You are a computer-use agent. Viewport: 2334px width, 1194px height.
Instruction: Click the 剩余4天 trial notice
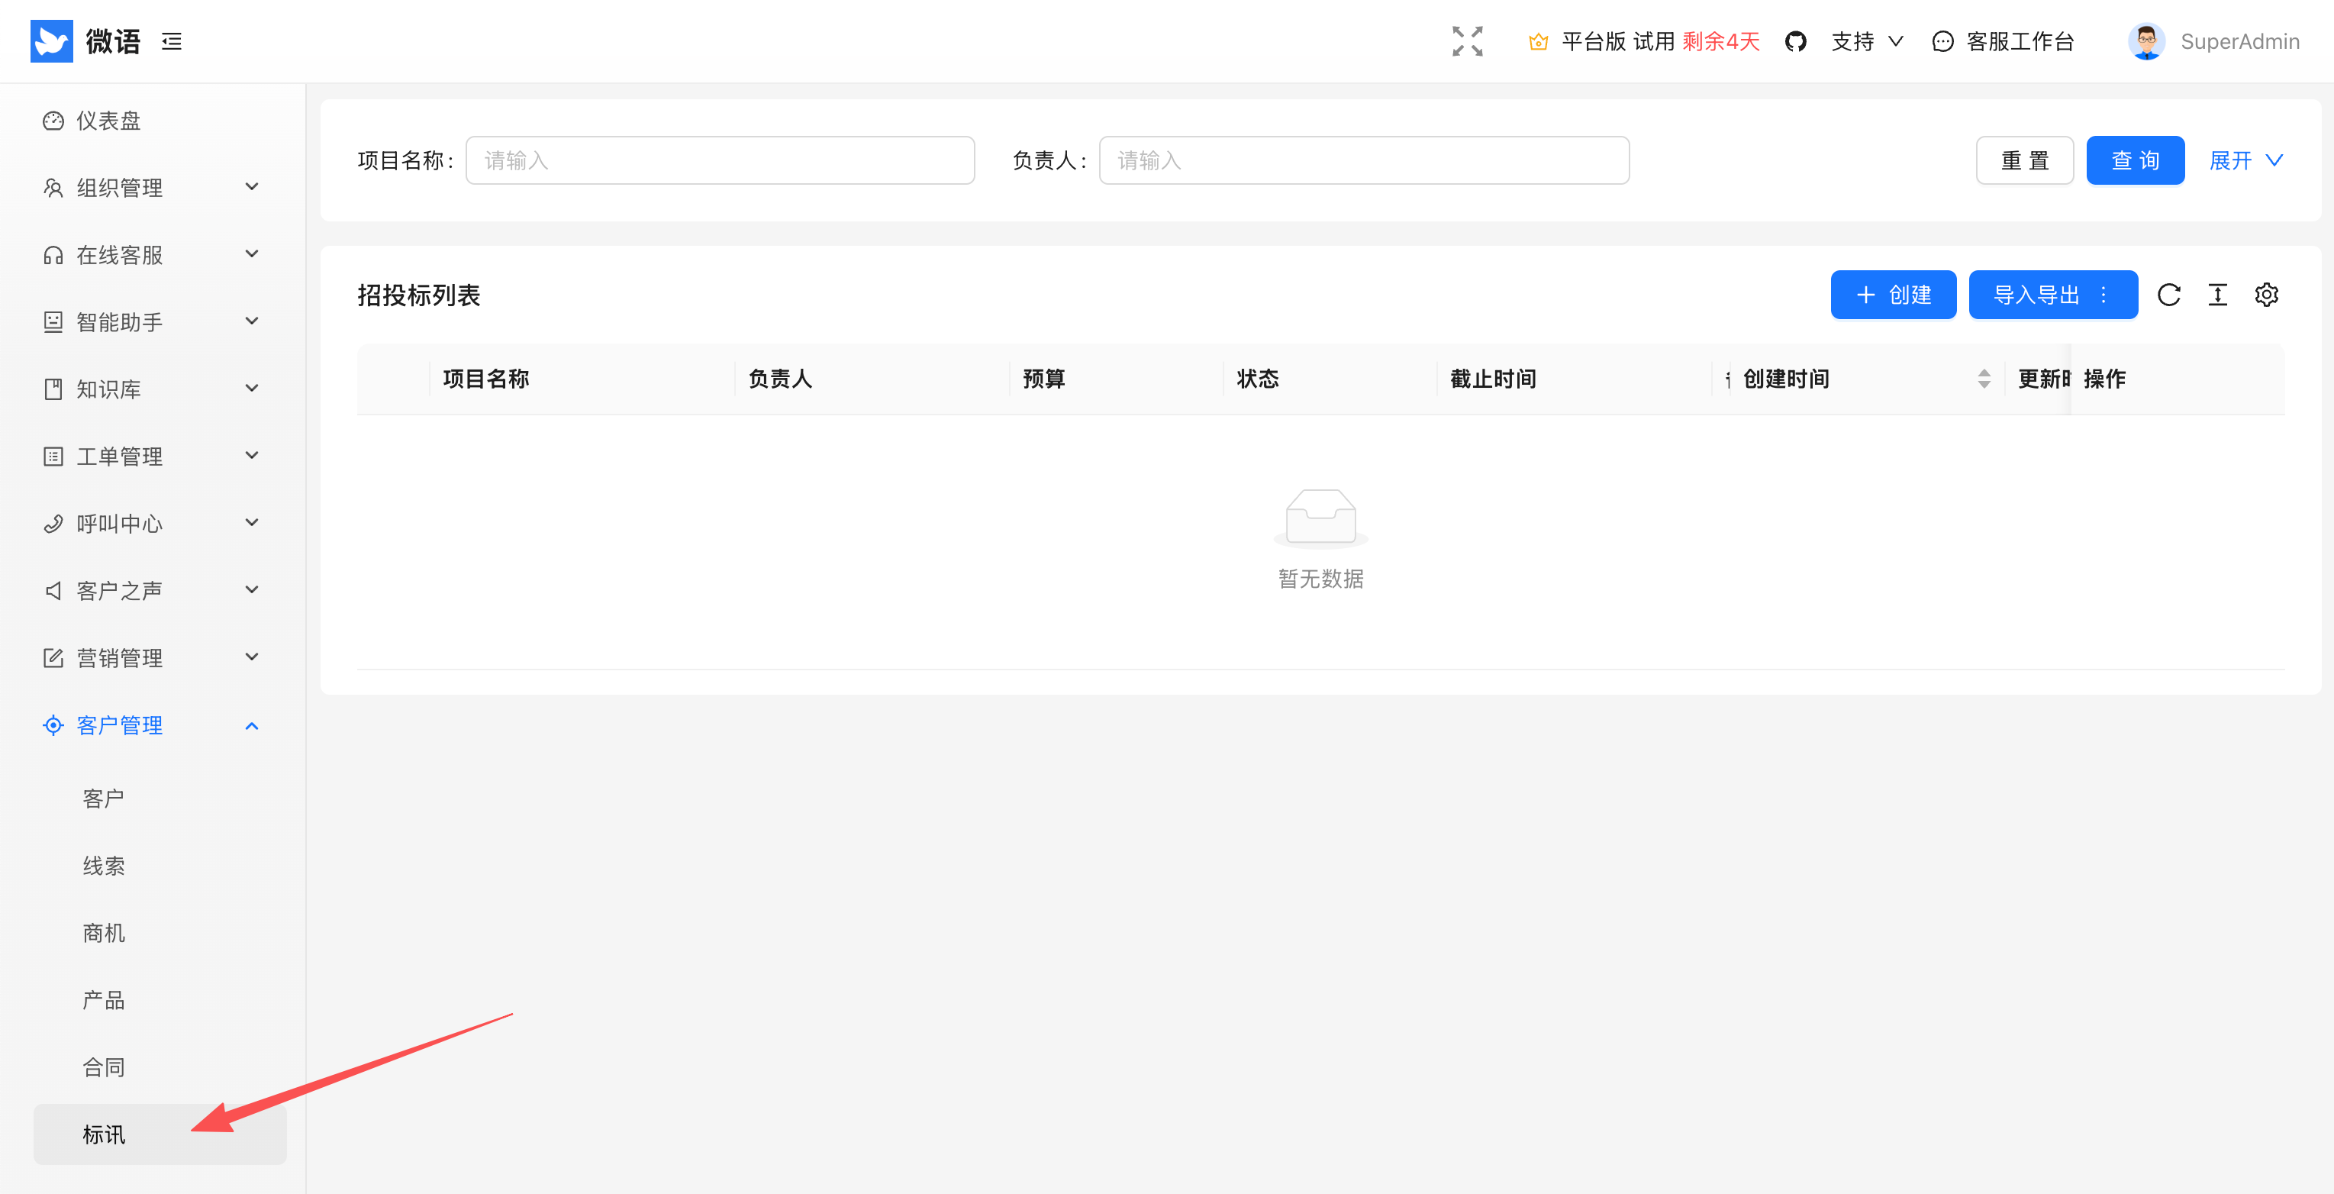coord(1720,42)
